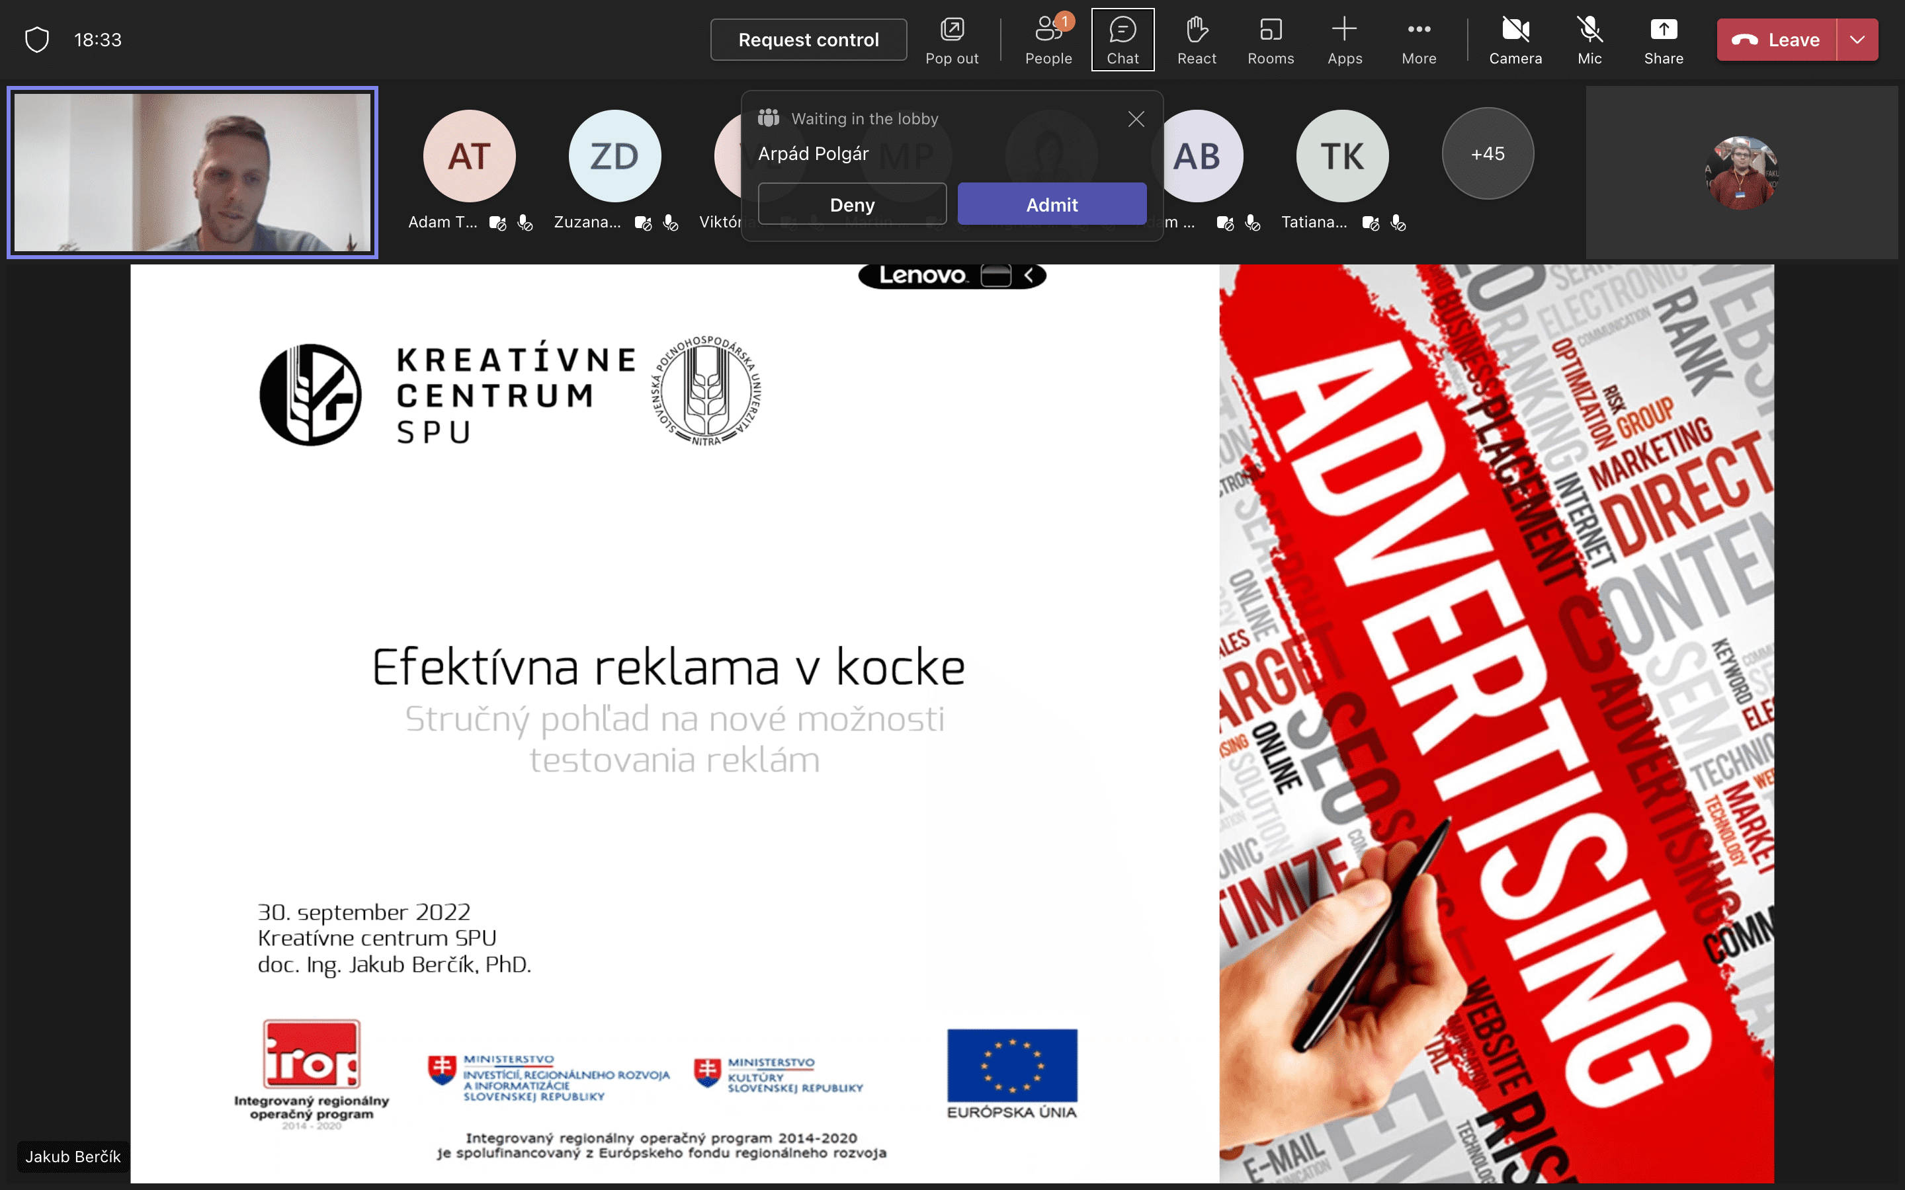Select the AT avatar of Adam T
Image resolution: width=1905 pixels, height=1190 pixels.
coord(469,156)
